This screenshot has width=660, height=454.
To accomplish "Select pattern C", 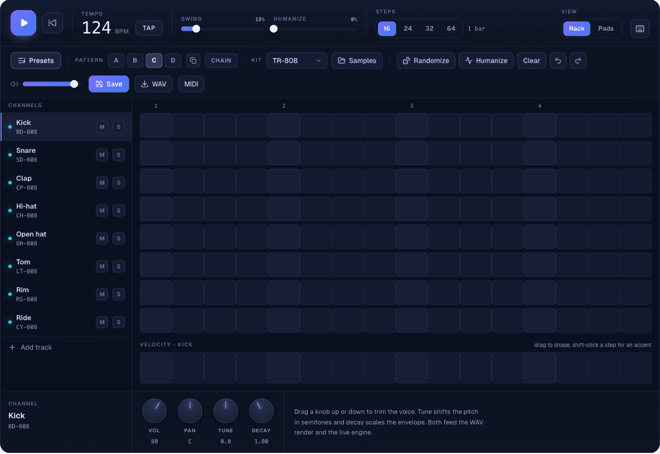I will pos(154,61).
